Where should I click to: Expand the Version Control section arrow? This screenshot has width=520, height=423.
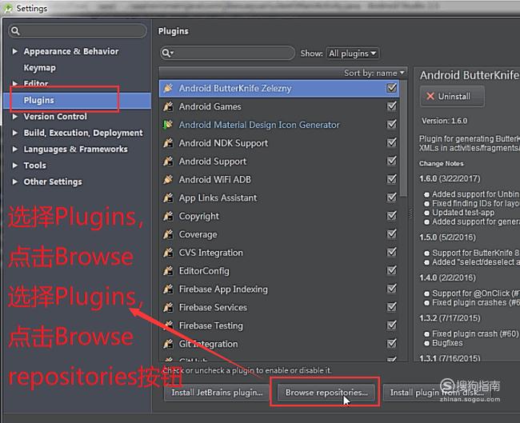point(14,117)
